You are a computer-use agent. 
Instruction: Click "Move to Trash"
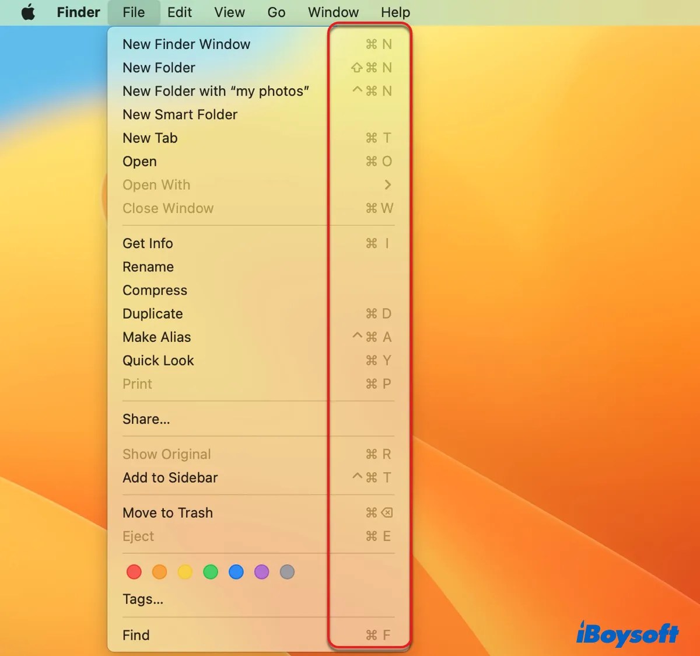167,512
